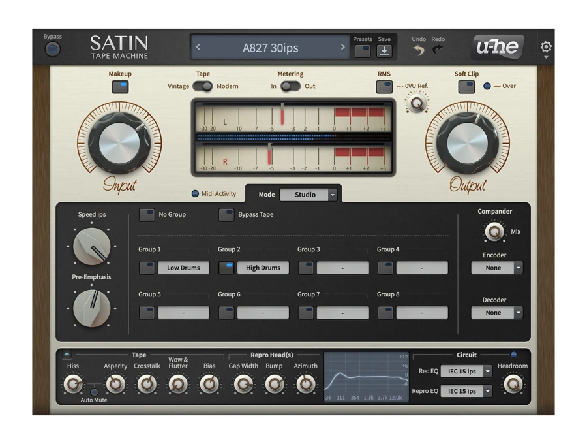Image resolution: width=587 pixels, height=444 pixels.
Task: Click the Gap Width knob
Action: (x=243, y=384)
